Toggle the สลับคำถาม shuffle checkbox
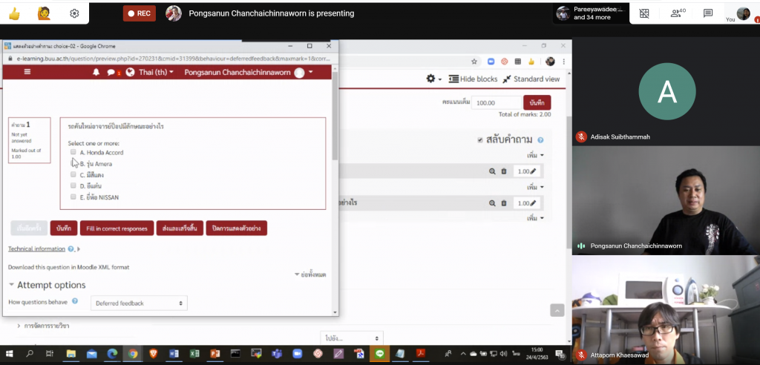 [x=480, y=139]
